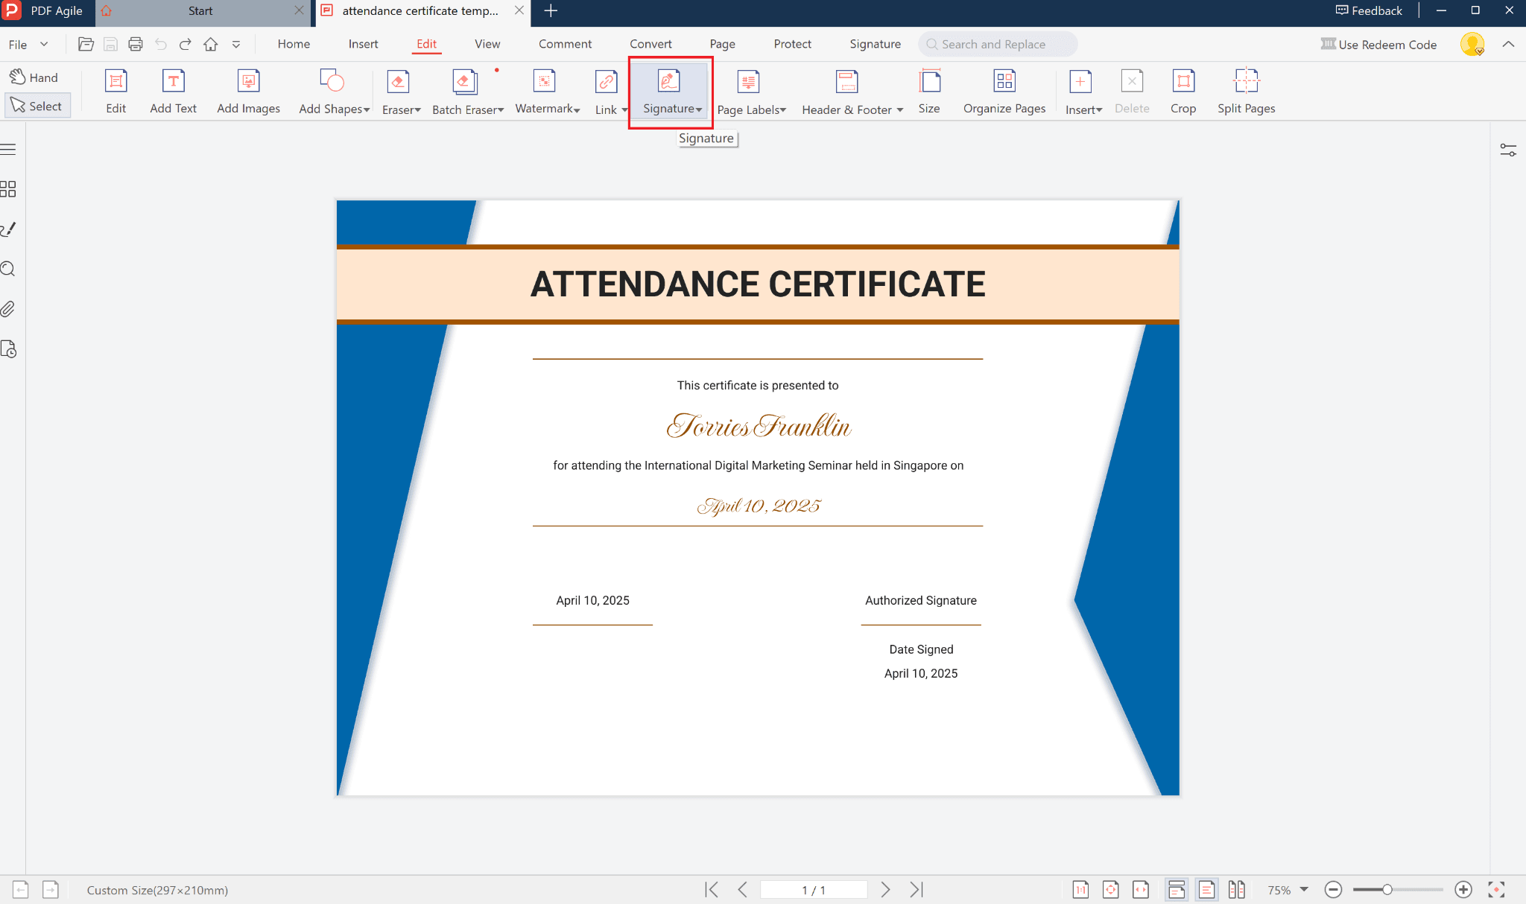Click the Add Text tool
Screen dimensions: 1526x904
173,92
